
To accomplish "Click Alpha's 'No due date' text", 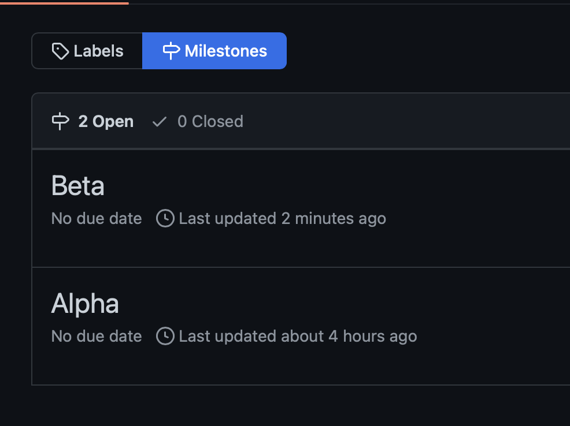I will [x=97, y=336].
